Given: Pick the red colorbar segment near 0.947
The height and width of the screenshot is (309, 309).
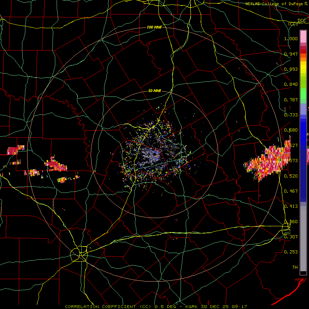Looking at the screenshot, I should tap(303, 51).
